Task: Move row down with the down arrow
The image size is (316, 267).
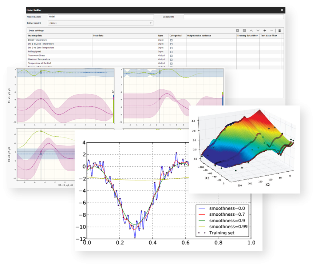Action: click(x=258, y=31)
